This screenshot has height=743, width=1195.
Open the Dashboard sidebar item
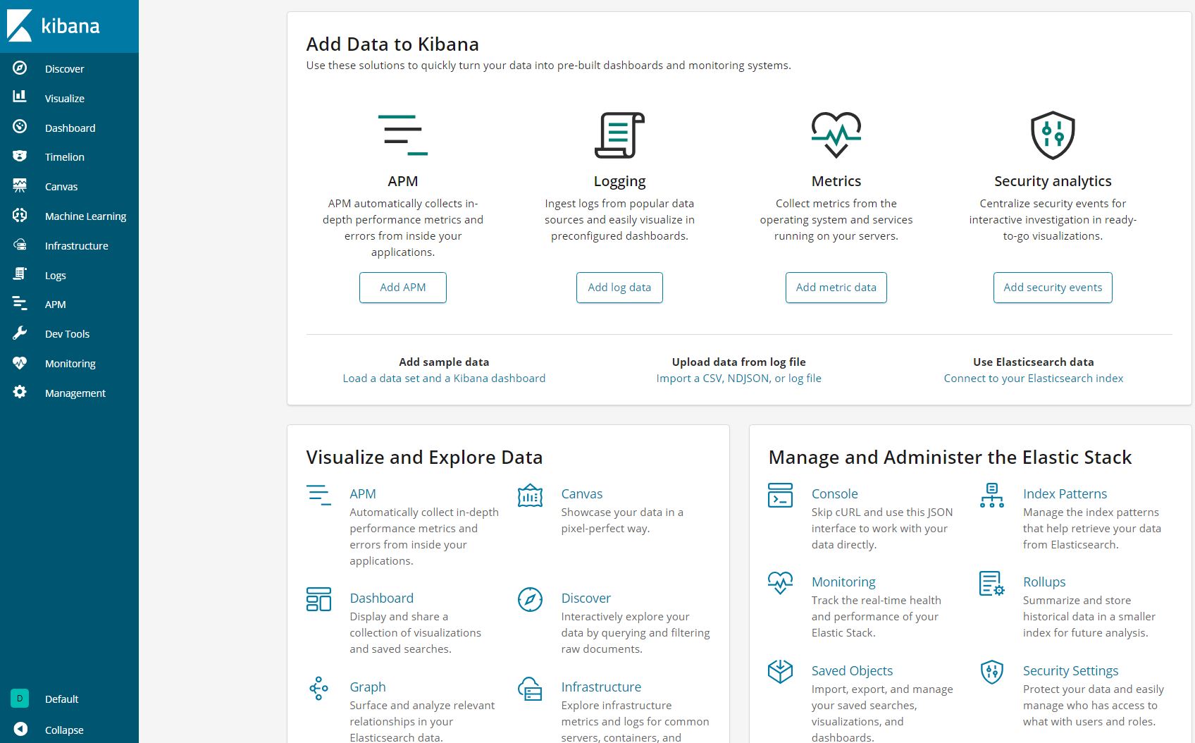pos(69,128)
